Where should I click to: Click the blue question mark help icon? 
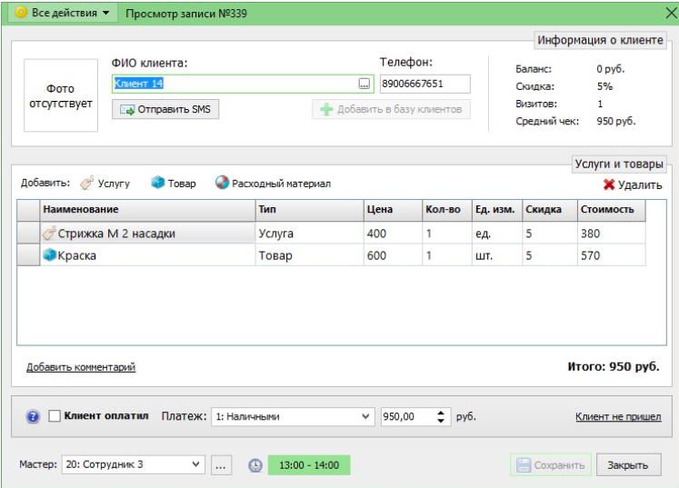tap(33, 416)
